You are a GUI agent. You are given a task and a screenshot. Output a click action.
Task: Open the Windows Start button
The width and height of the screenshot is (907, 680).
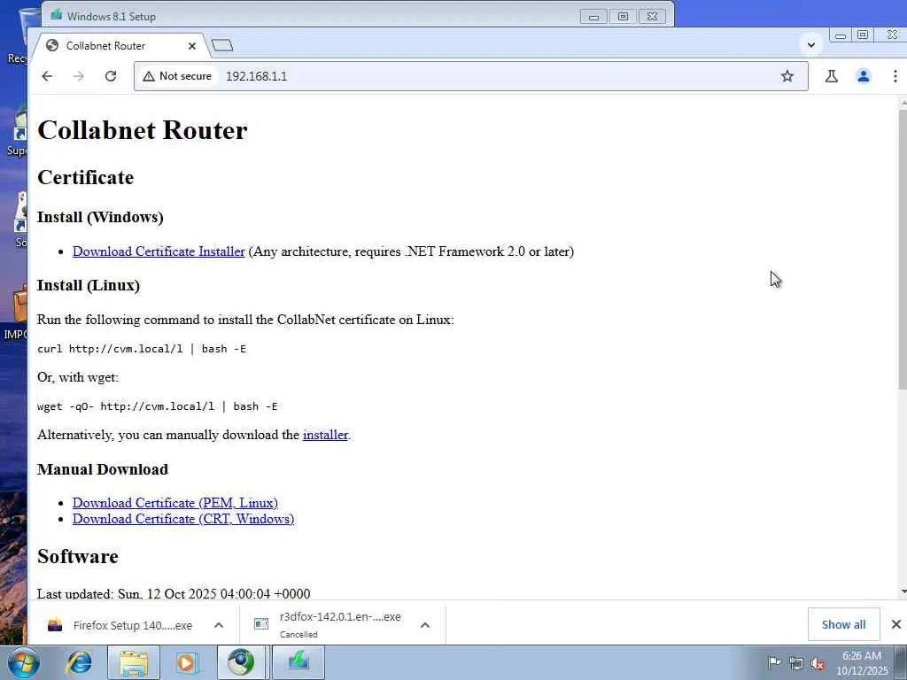pos(24,662)
